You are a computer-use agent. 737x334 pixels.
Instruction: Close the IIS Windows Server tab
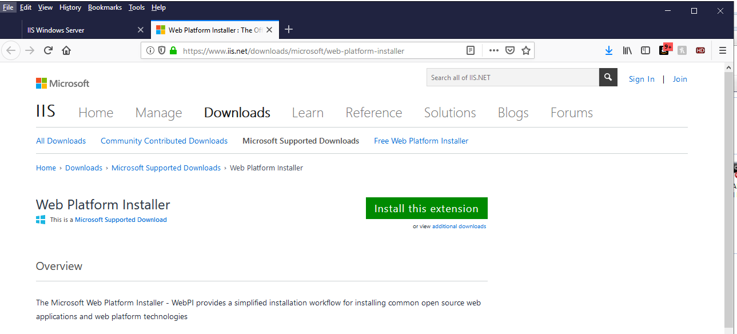pos(141,30)
